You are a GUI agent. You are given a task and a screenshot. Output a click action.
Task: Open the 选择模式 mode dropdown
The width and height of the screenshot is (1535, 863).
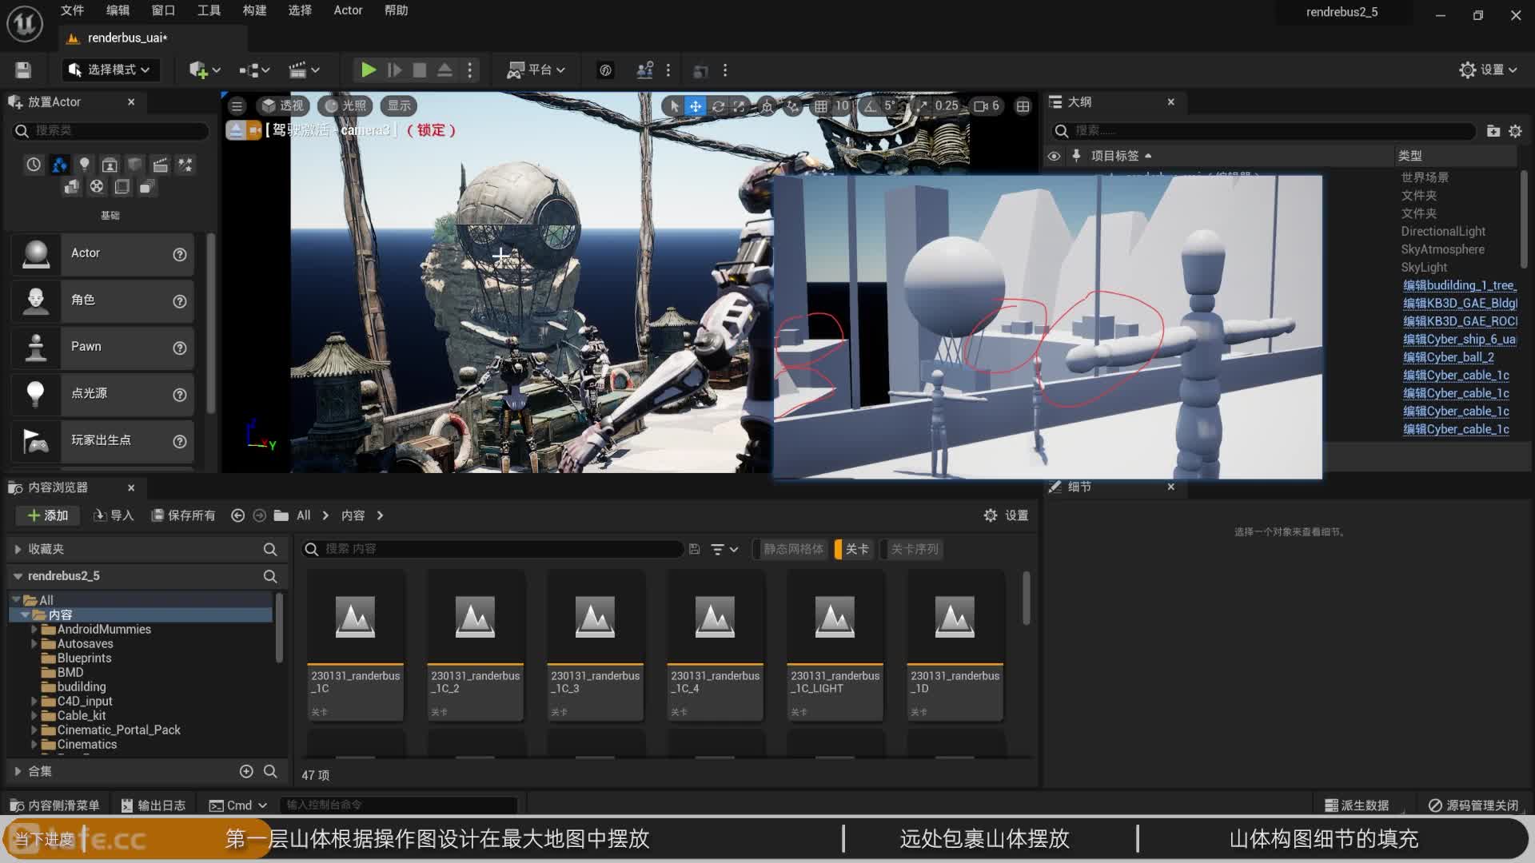(x=110, y=70)
